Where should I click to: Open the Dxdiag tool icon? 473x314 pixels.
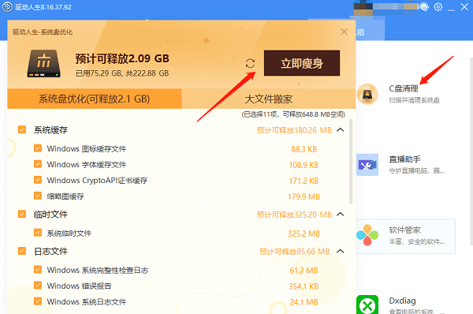[x=367, y=305]
